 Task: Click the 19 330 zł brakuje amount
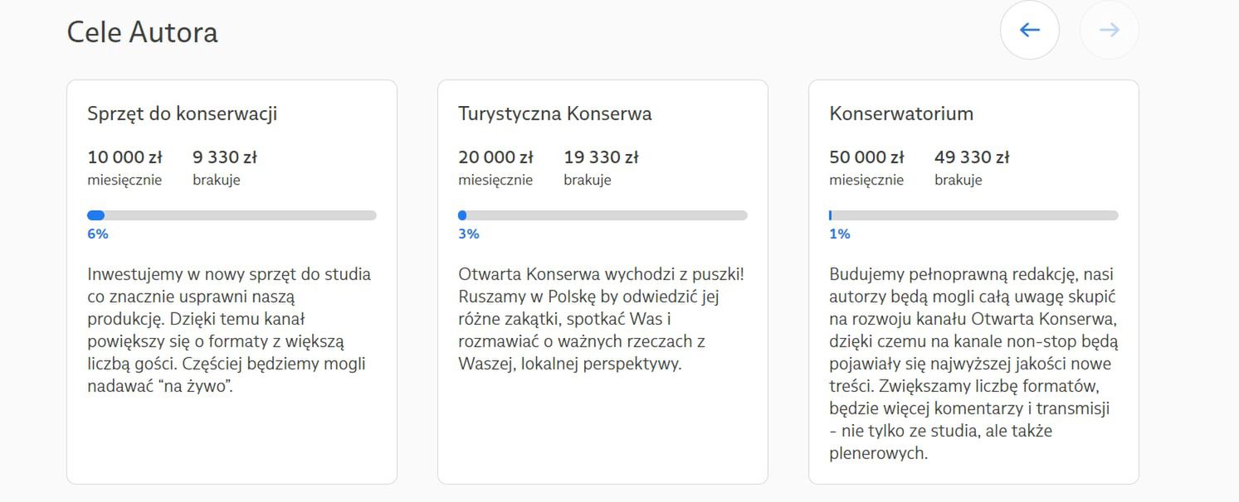tap(601, 157)
